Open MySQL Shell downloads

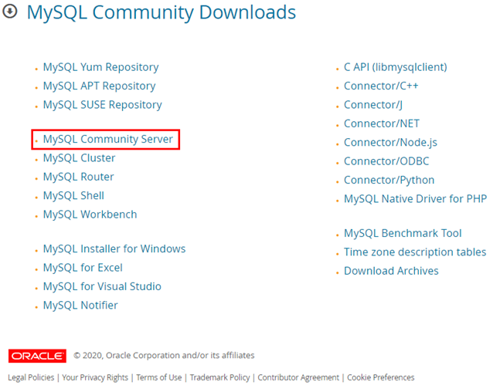pyautogui.click(x=73, y=196)
